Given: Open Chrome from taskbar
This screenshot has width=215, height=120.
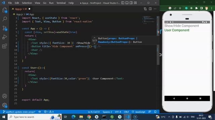Looking at the screenshot, I should [x=89, y=117].
